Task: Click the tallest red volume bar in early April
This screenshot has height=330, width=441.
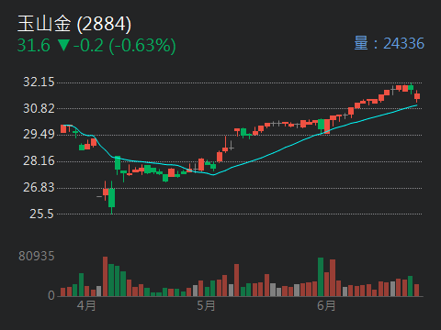Action: coord(105,276)
